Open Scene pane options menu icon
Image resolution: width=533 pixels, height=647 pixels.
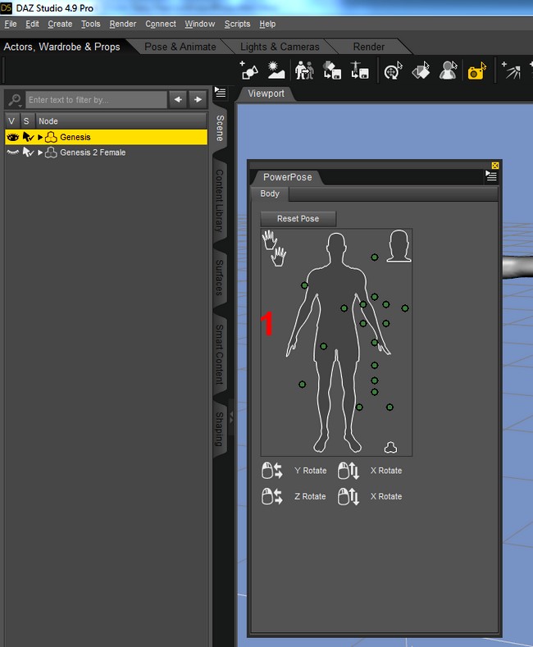(221, 93)
